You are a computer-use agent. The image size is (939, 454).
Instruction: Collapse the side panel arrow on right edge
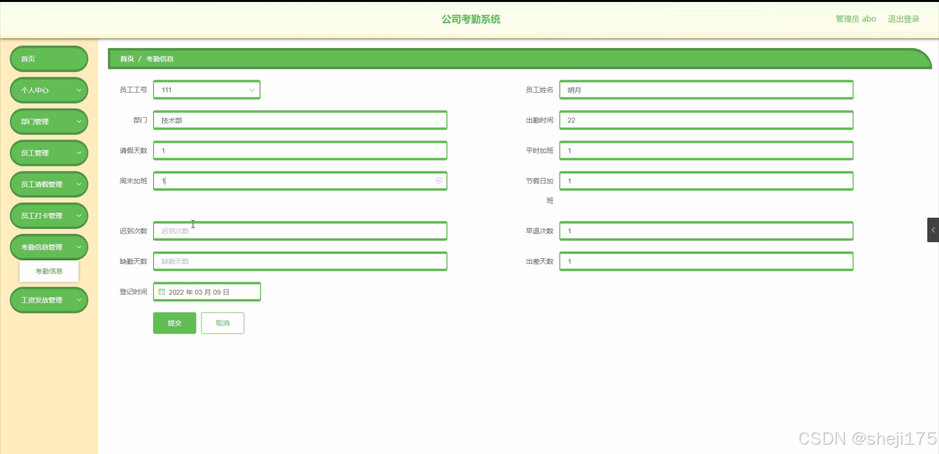[933, 230]
